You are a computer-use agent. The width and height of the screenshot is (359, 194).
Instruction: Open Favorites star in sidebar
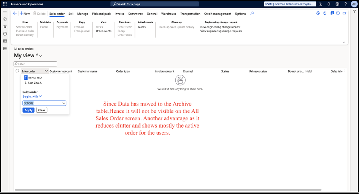pos(5,26)
